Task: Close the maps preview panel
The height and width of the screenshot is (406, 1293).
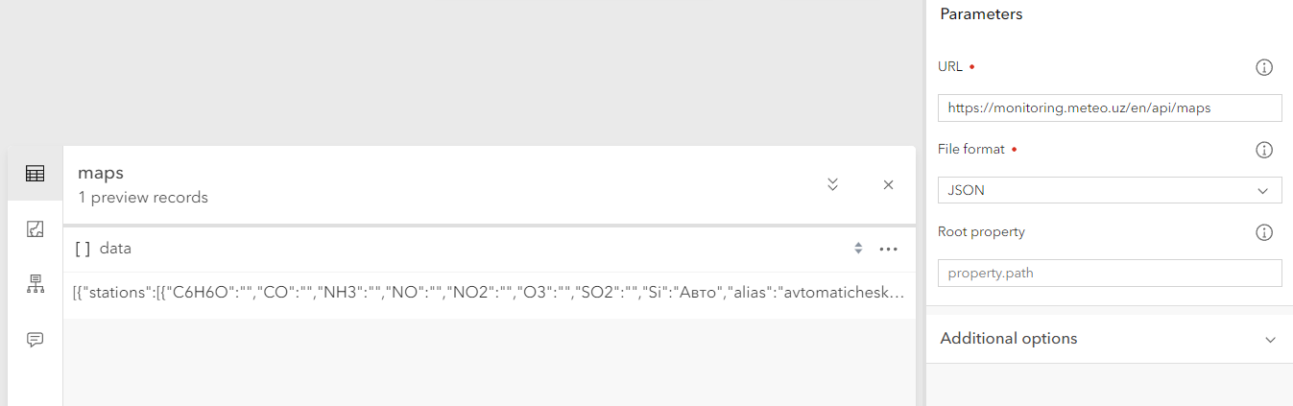Action: coord(888,184)
